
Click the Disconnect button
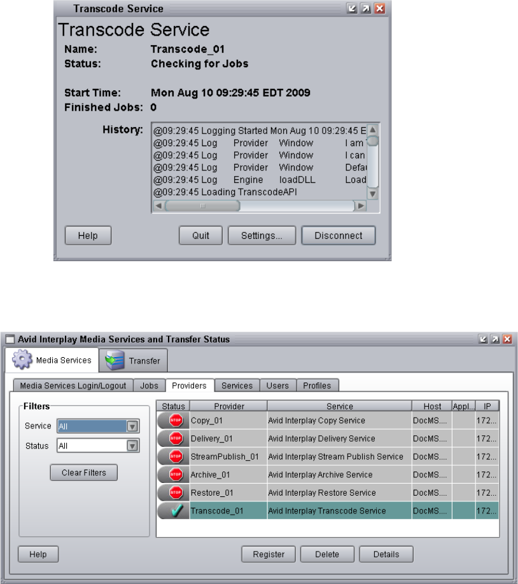(x=339, y=235)
